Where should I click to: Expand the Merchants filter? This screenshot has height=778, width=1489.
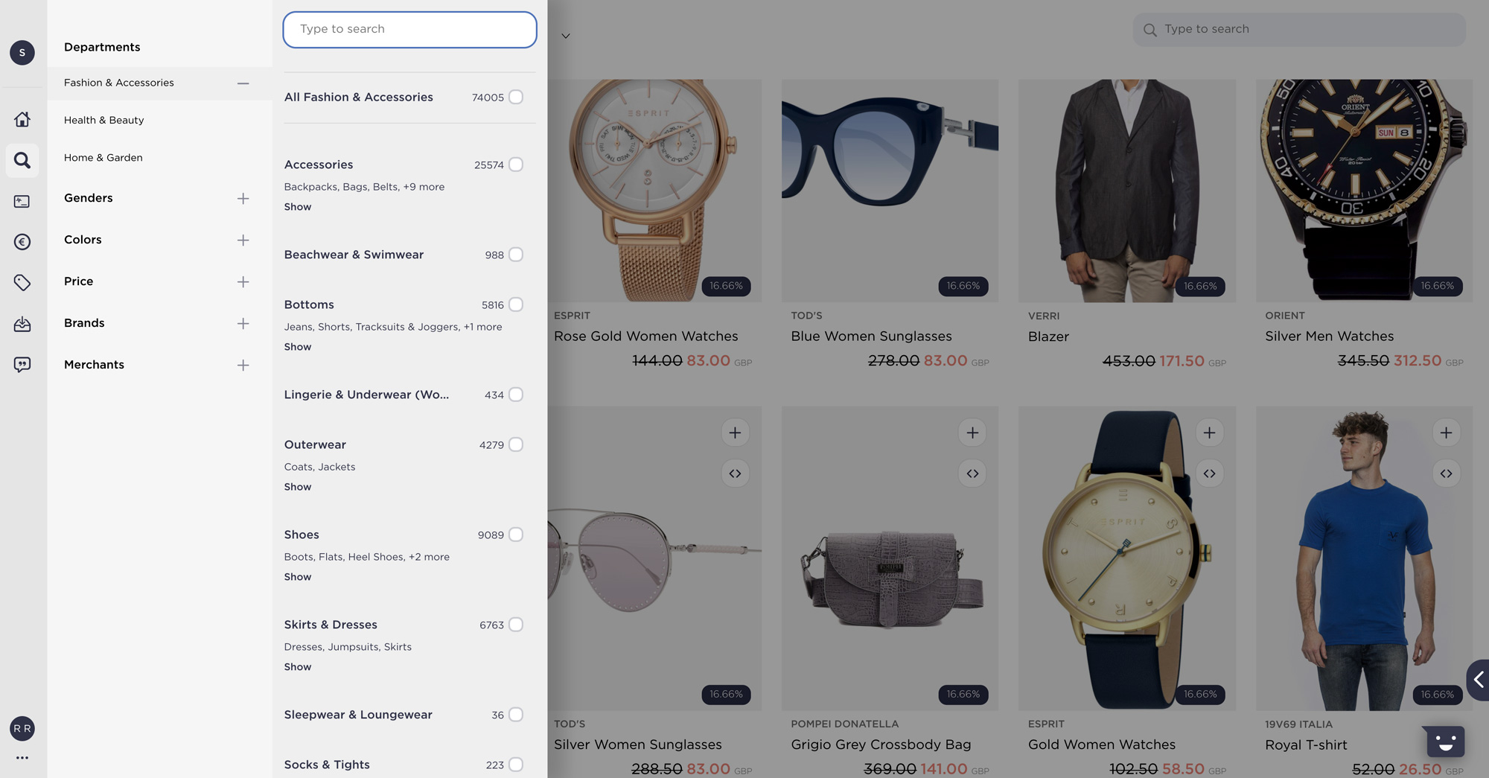coord(243,365)
